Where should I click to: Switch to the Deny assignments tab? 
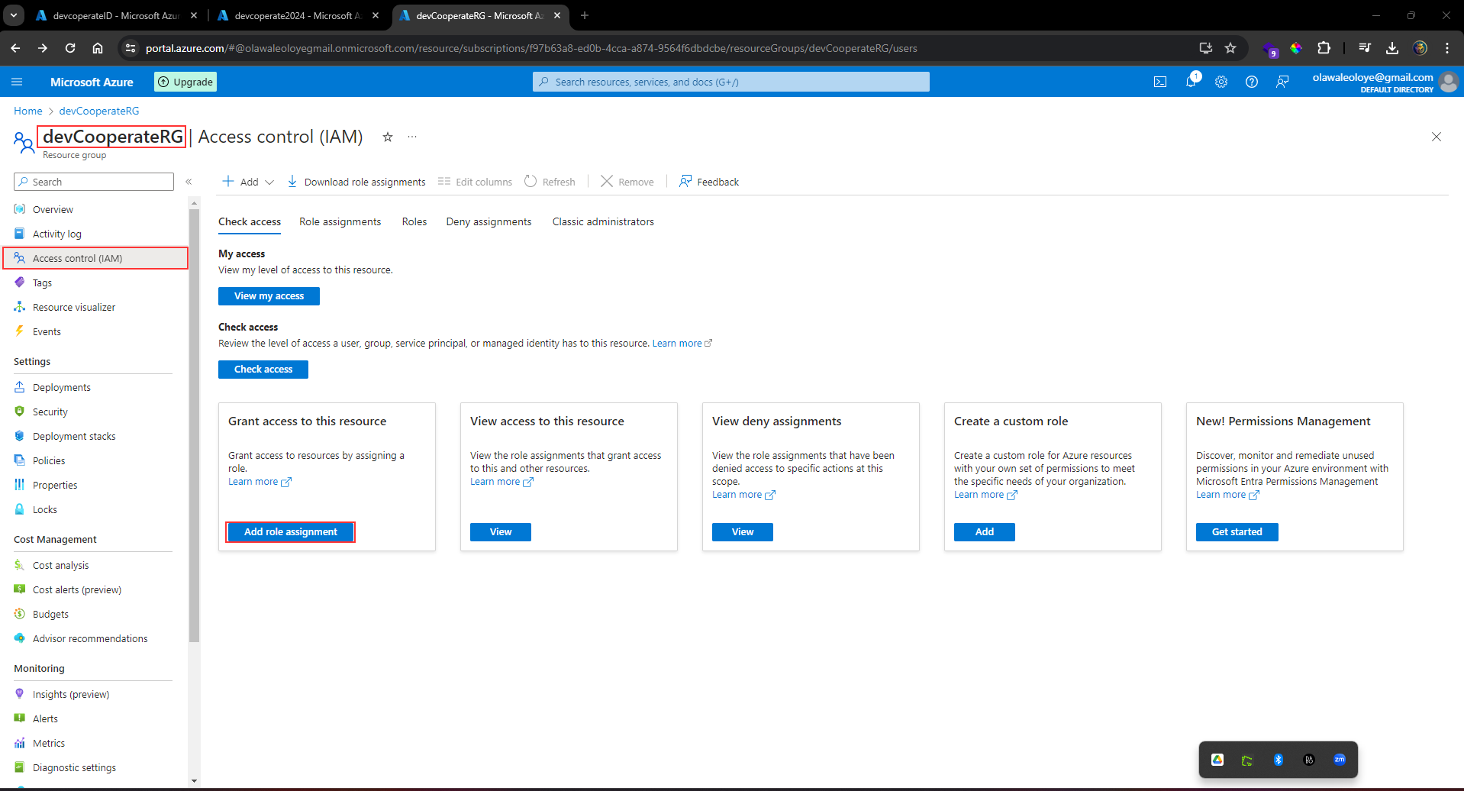coord(489,221)
